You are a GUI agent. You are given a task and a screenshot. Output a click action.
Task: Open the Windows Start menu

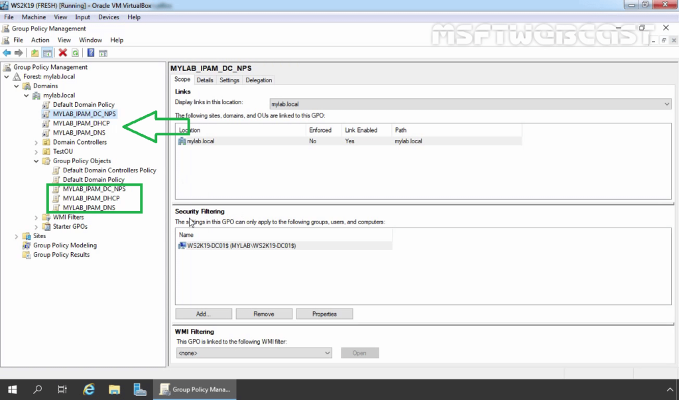pos(12,389)
